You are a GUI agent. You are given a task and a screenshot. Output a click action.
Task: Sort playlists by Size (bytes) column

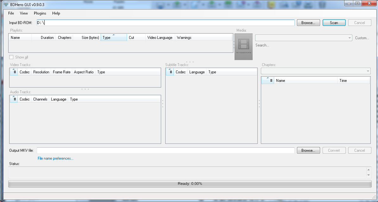click(x=87, y=38)
